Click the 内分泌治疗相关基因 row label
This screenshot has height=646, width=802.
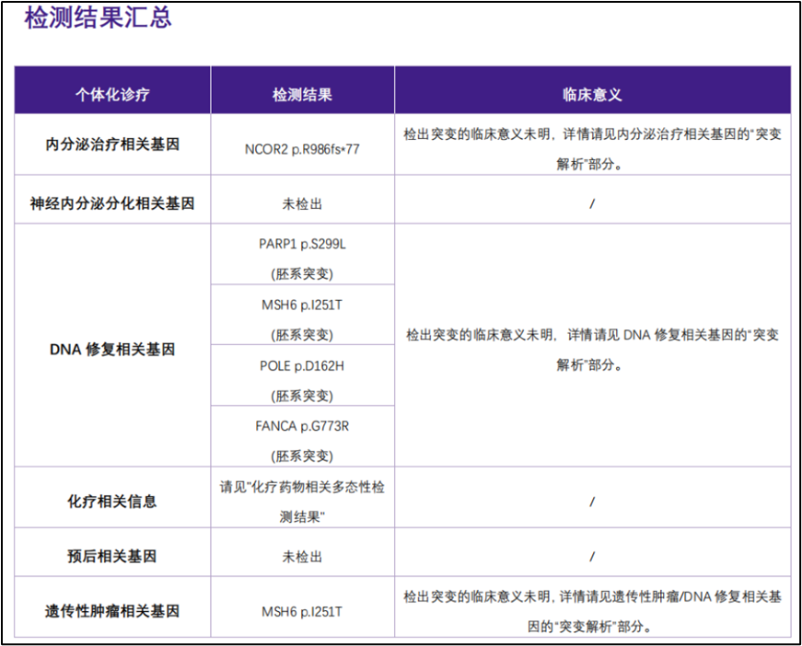click(111, 144)
